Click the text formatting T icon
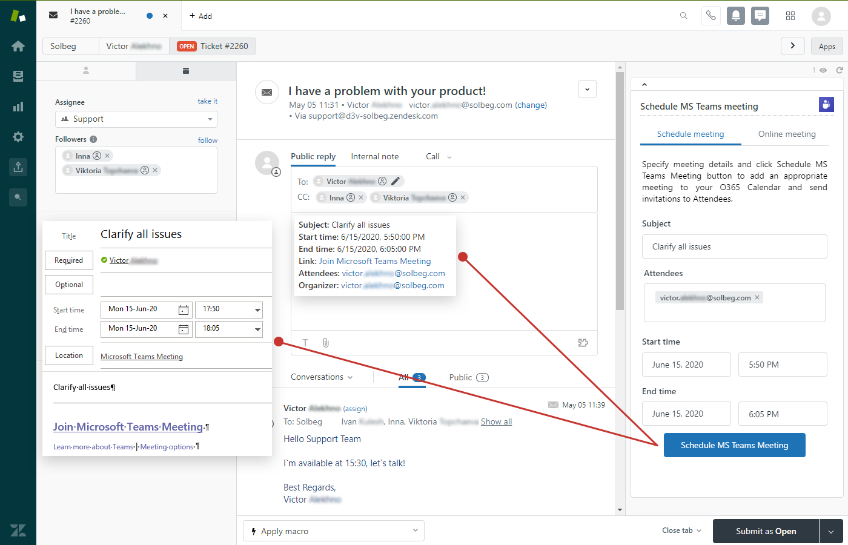 (305, 343)
